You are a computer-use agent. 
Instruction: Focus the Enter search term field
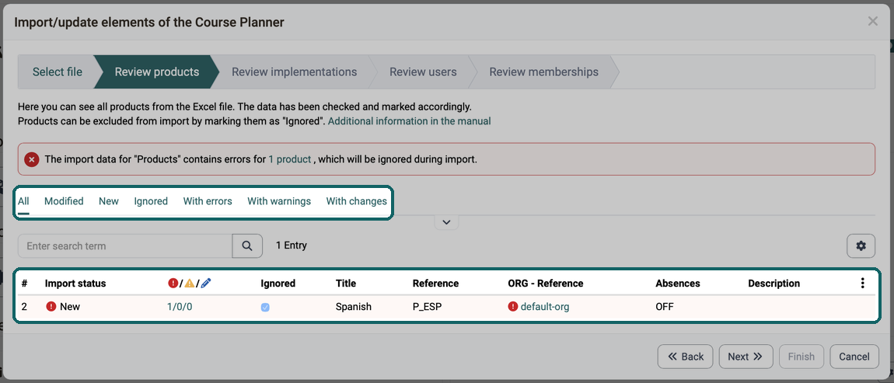pyautogui.click(x=125, y=246)
